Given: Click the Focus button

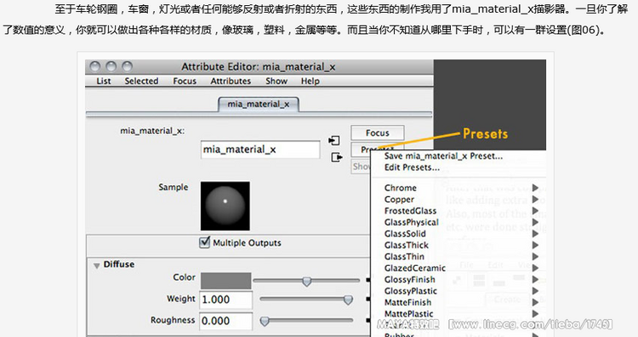Looking at the screenshot, I should tap(377, 132).
